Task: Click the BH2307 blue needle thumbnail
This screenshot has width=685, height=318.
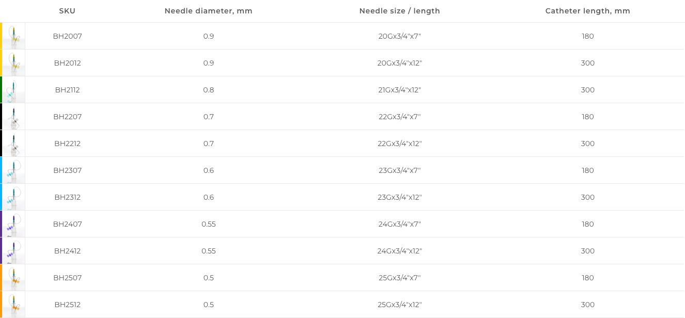Action: pos(14,170)
